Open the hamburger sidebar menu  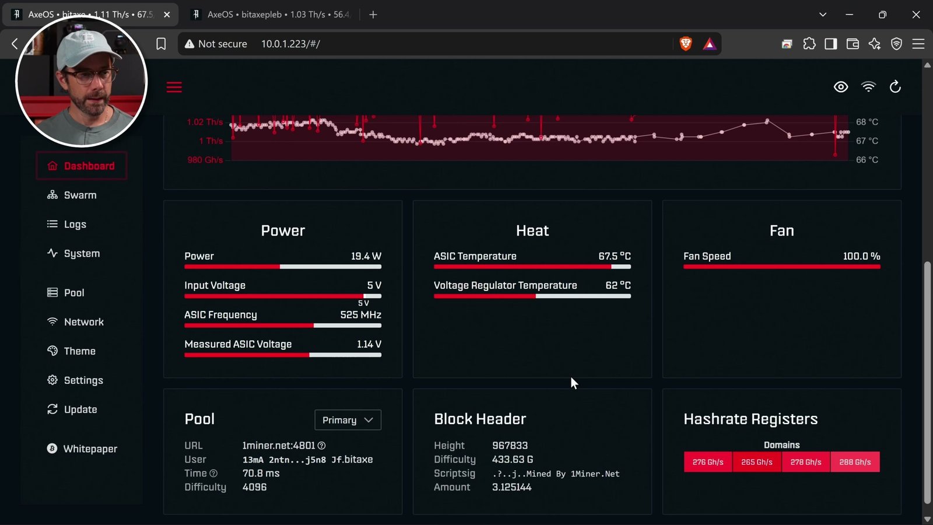(x=174, y=87)
